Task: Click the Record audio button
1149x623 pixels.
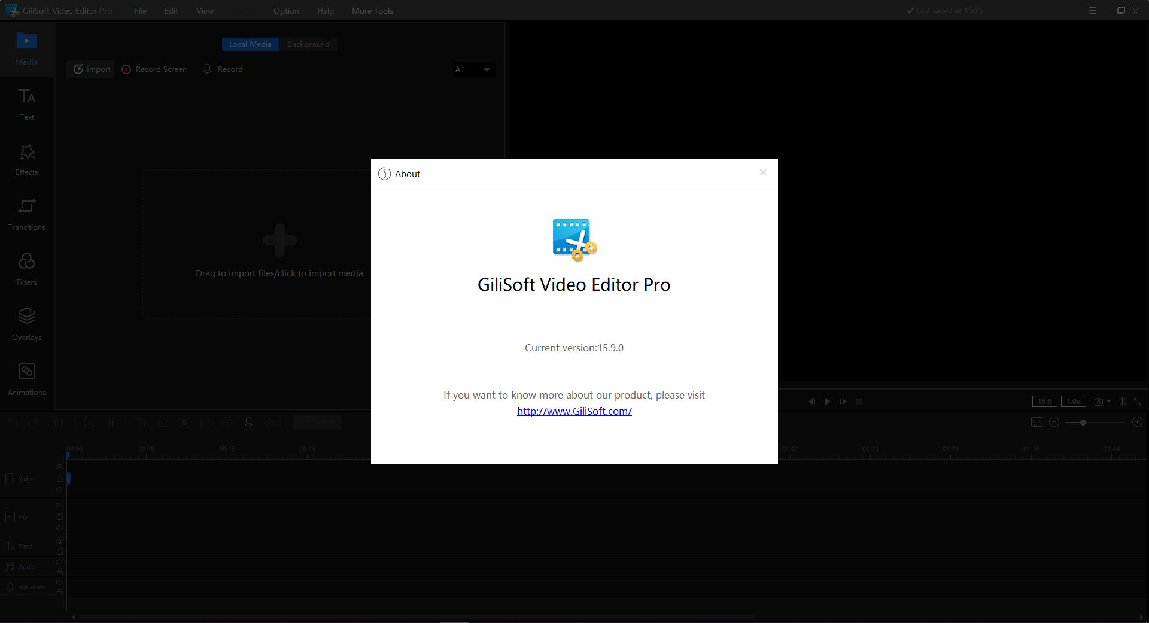Action: (x=223, y=69)
